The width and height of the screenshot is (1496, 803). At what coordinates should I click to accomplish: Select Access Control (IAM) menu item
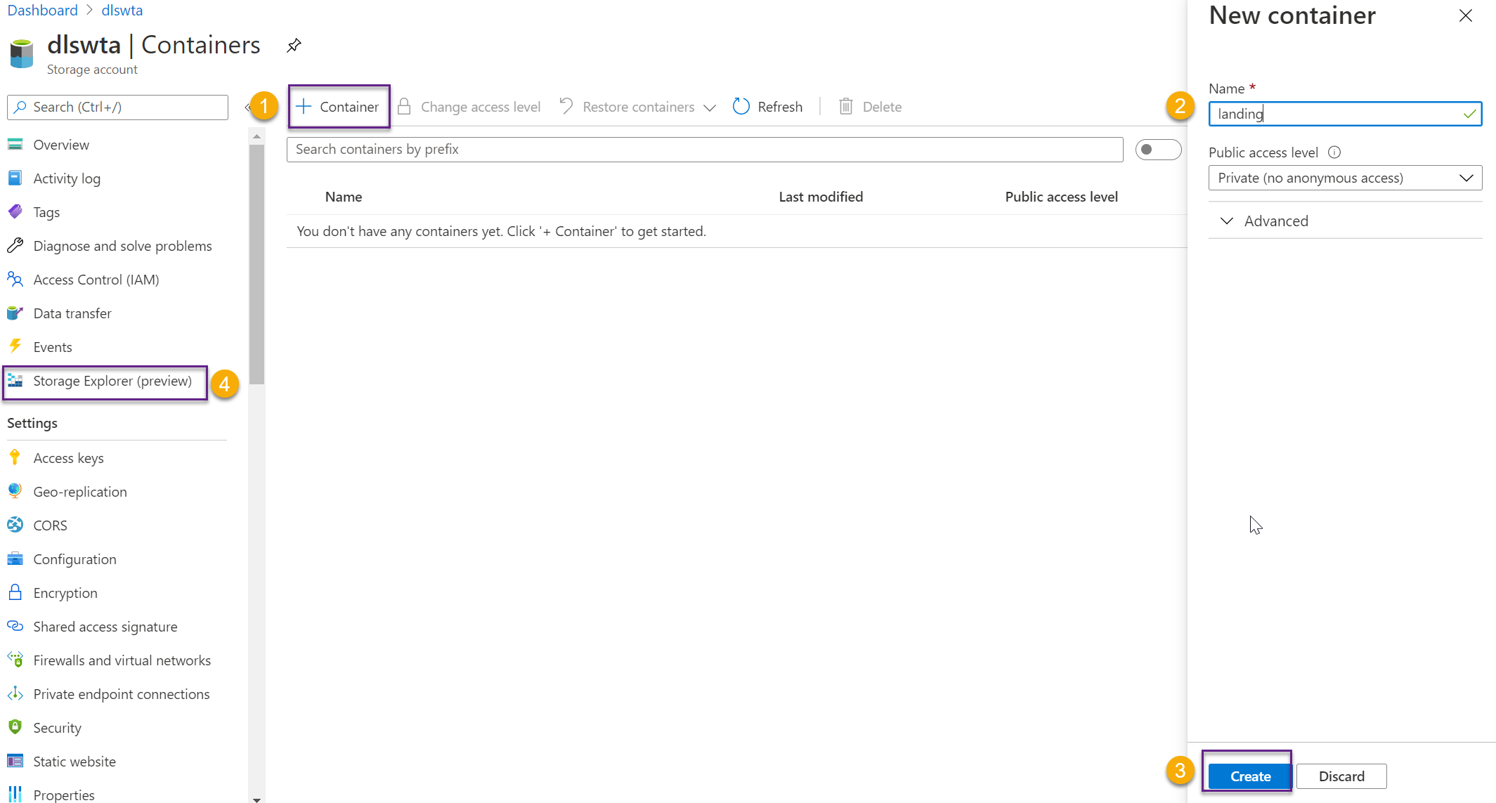96,280
